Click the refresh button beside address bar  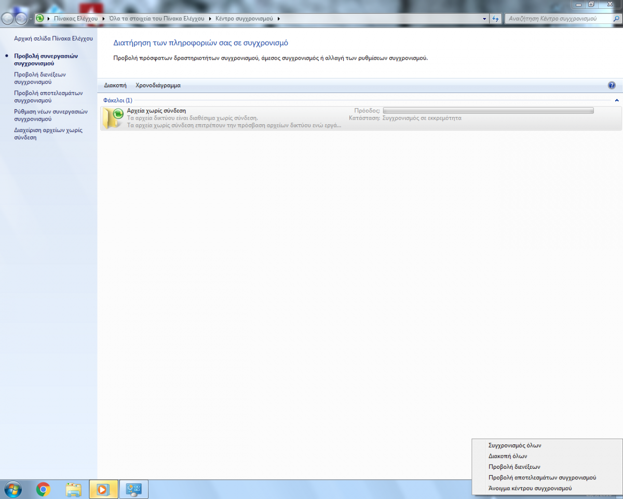tap(495, 18)
